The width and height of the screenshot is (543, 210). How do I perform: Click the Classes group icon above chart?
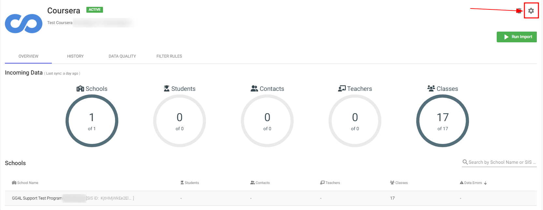coord(431,89)
